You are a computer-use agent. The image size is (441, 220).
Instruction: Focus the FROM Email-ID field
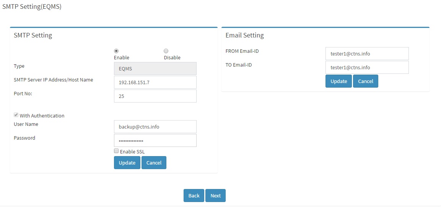click(x=367, y=54)
